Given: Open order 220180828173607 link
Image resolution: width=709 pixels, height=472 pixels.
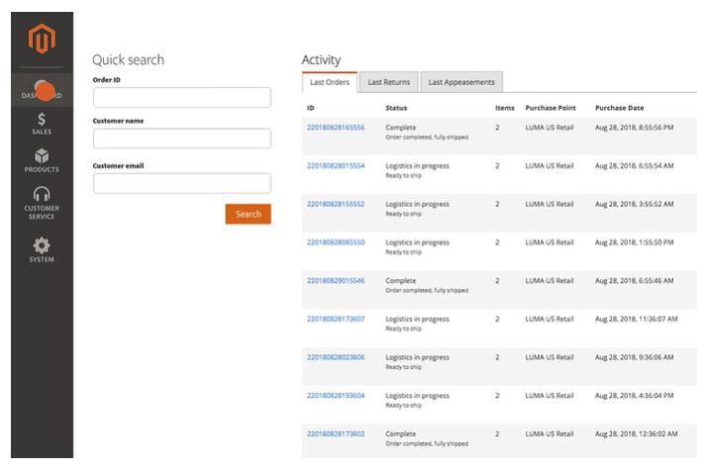Looking at the screenshot, I should tap(336, 319).
